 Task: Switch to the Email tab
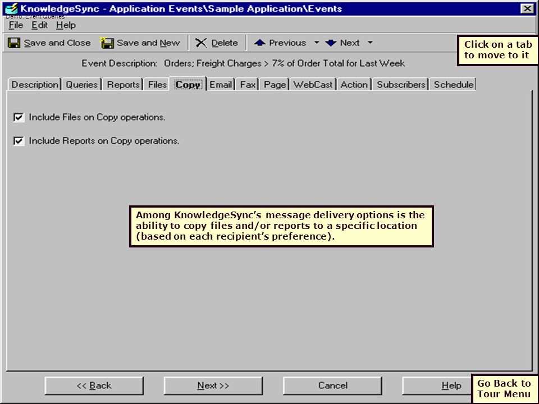click(220, 85)
